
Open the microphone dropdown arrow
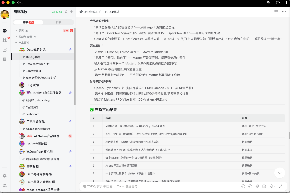275,186
